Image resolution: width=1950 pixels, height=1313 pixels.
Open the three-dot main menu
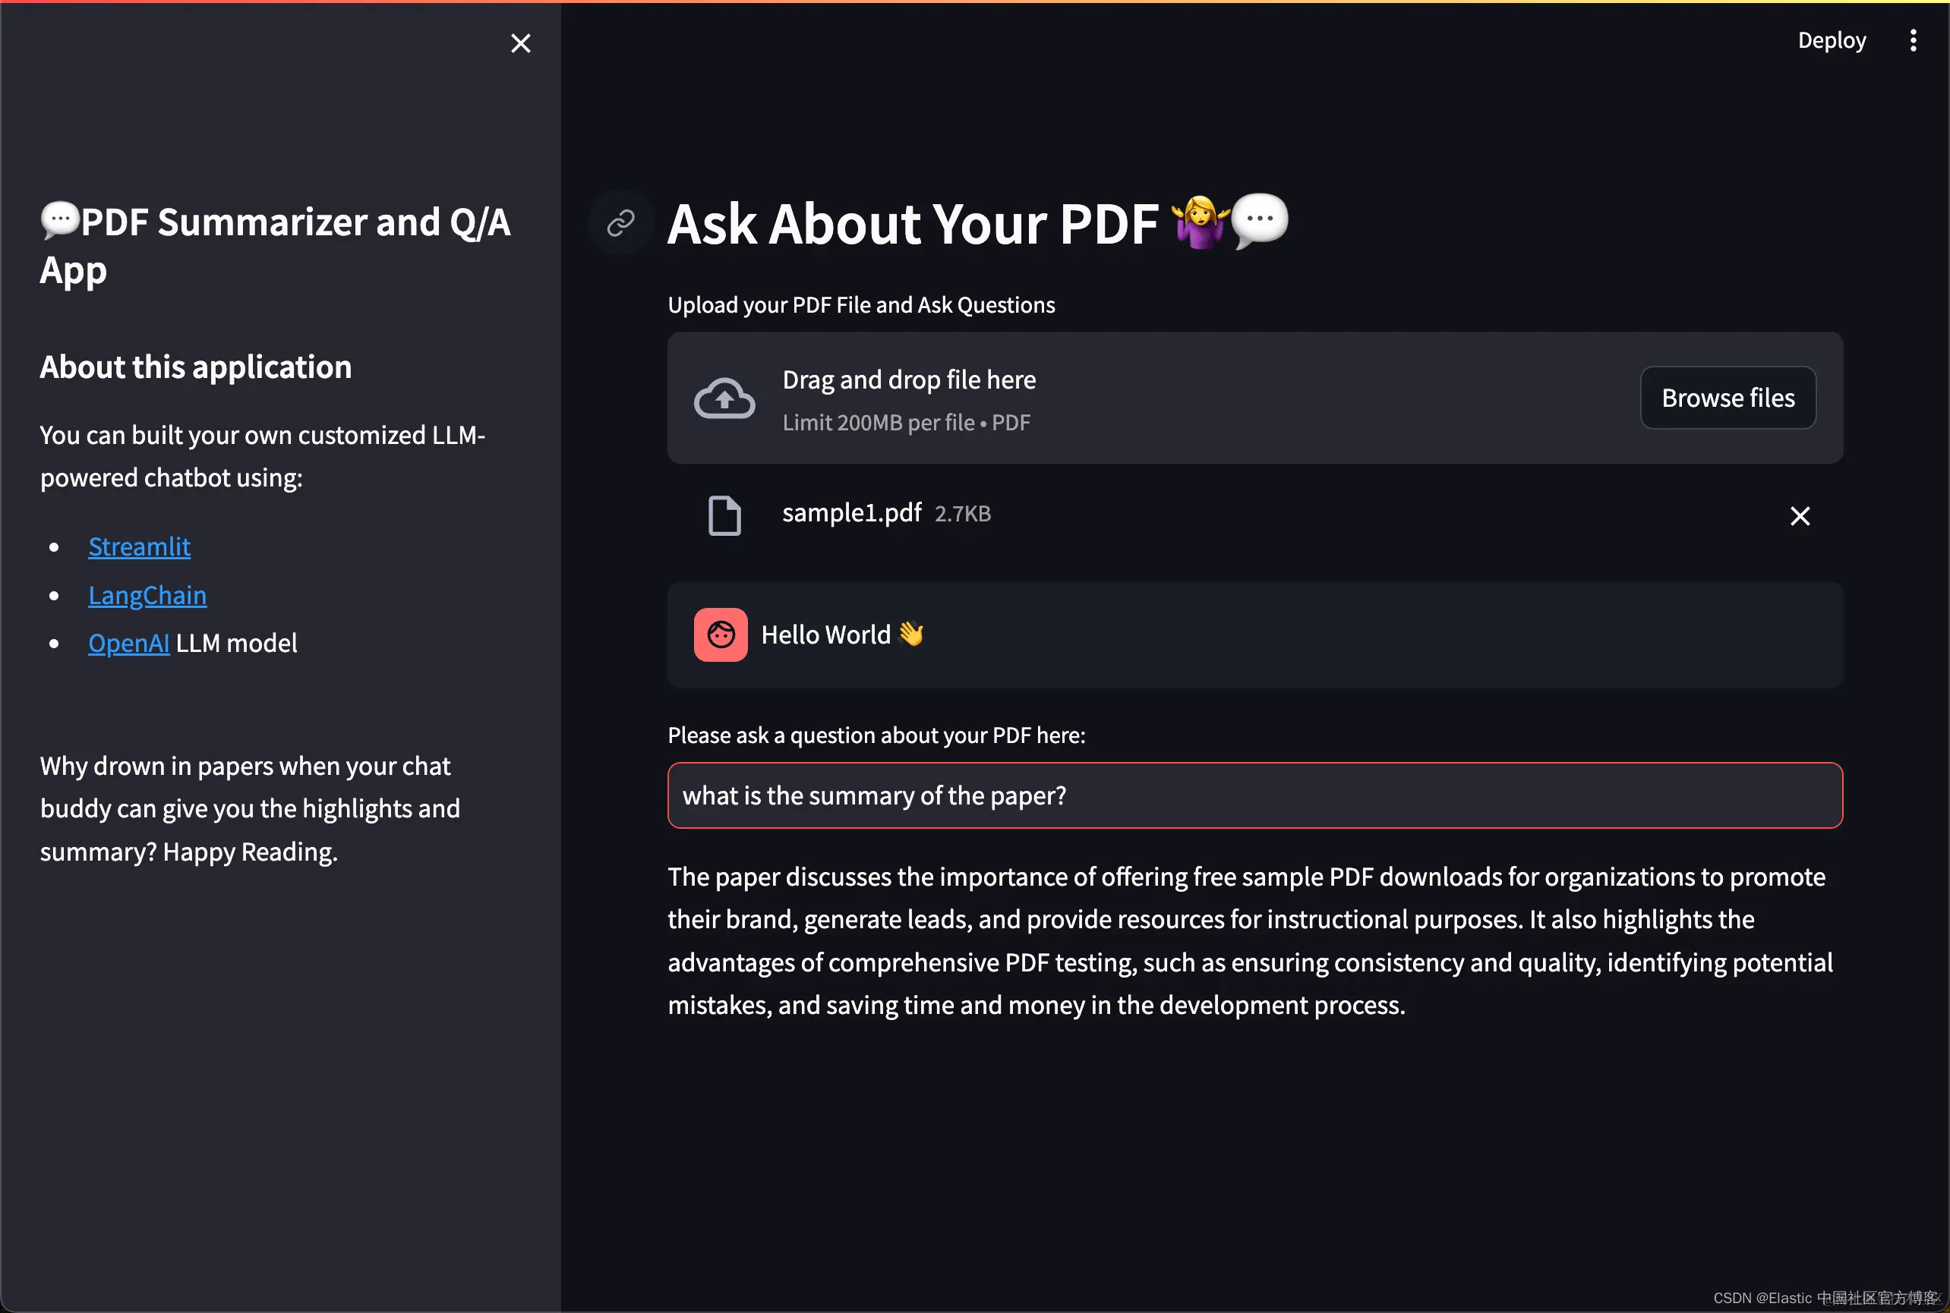pyautogui.click(x=1912, y=40)
